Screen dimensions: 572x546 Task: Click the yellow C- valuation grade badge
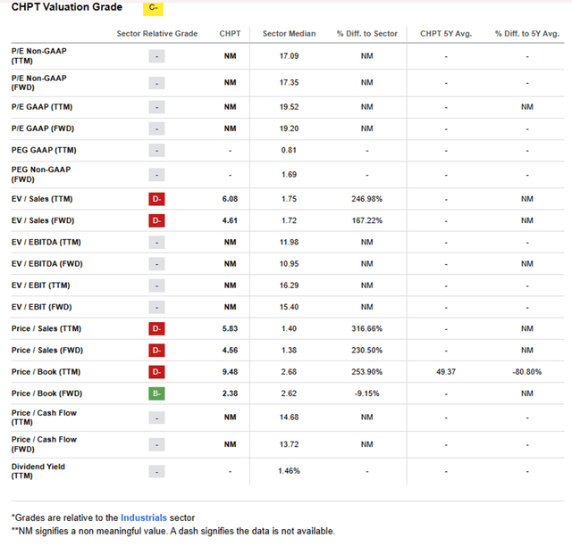(x=153, y=8)
